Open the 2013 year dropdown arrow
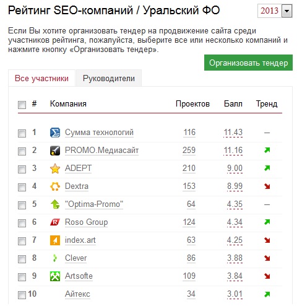Screen dimensions: 302x306 (287, 11)
